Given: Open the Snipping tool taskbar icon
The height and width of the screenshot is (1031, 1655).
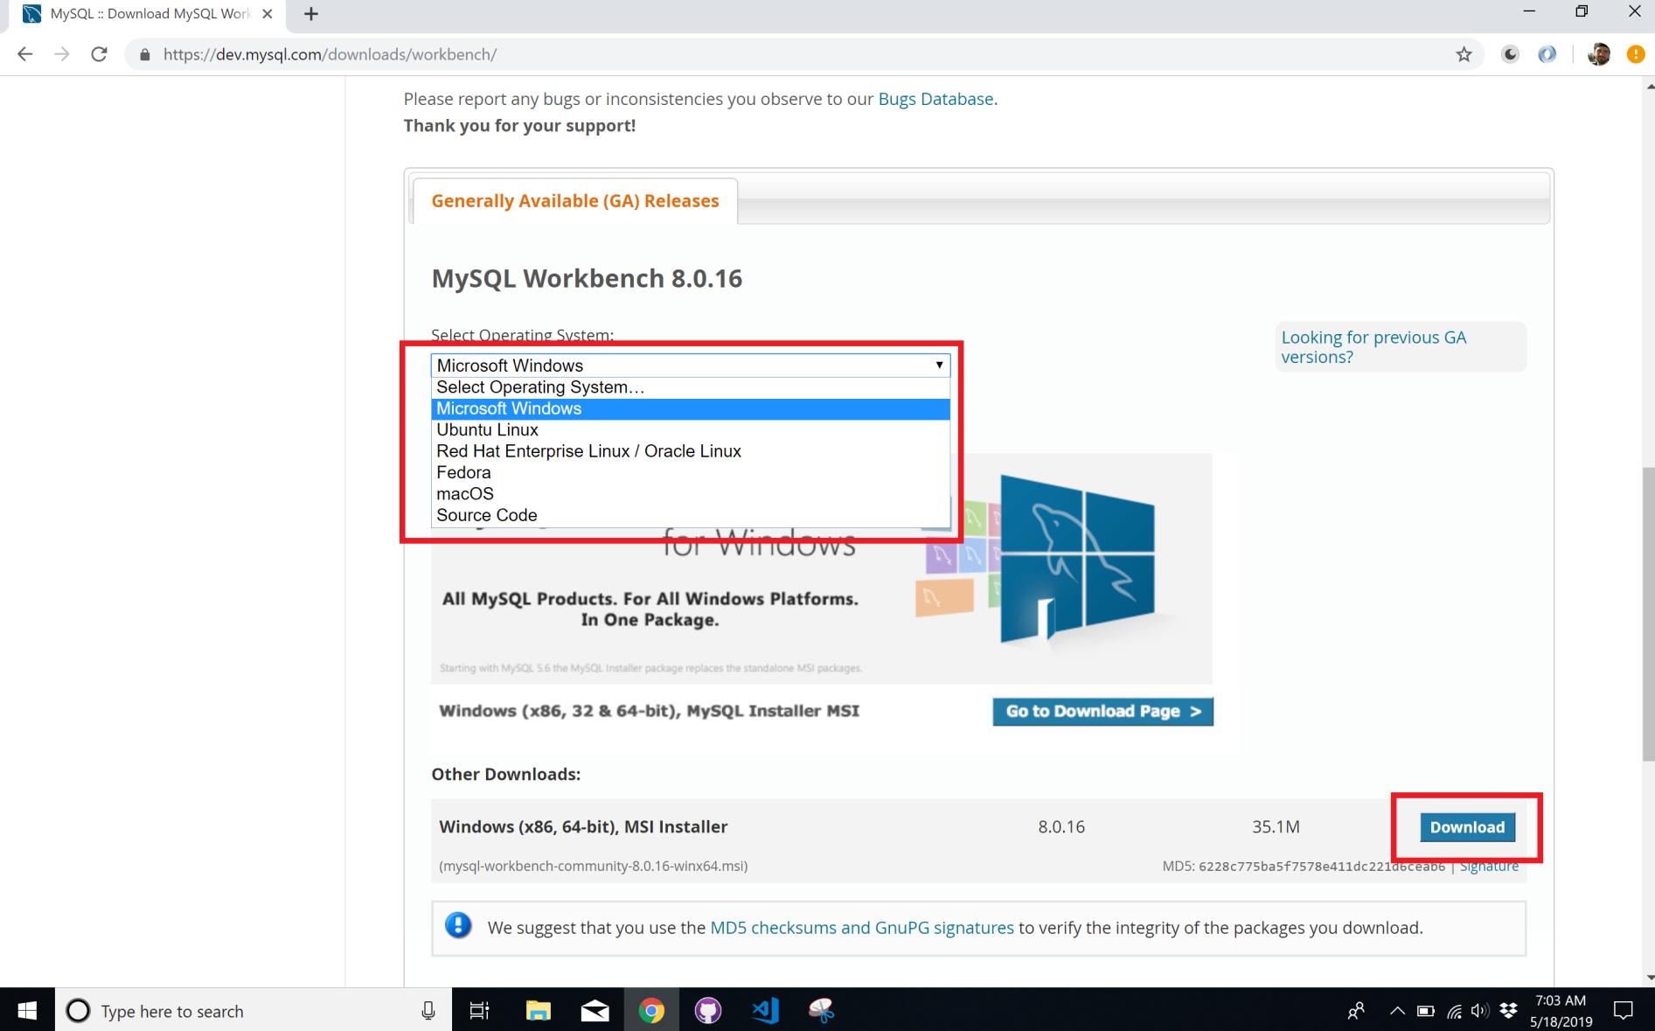Looking at the screenshot, I should coord(822,1011).
